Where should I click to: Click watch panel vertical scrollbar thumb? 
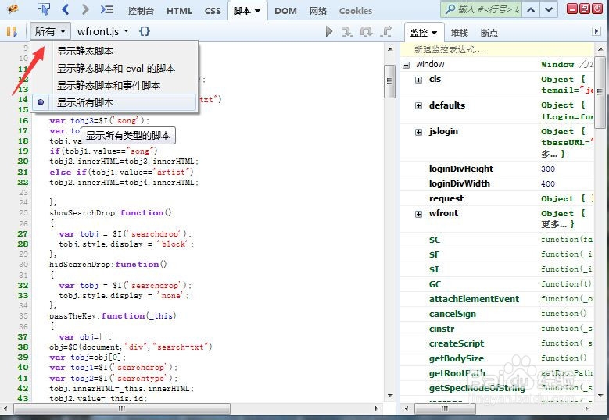(x=600, y=92)
